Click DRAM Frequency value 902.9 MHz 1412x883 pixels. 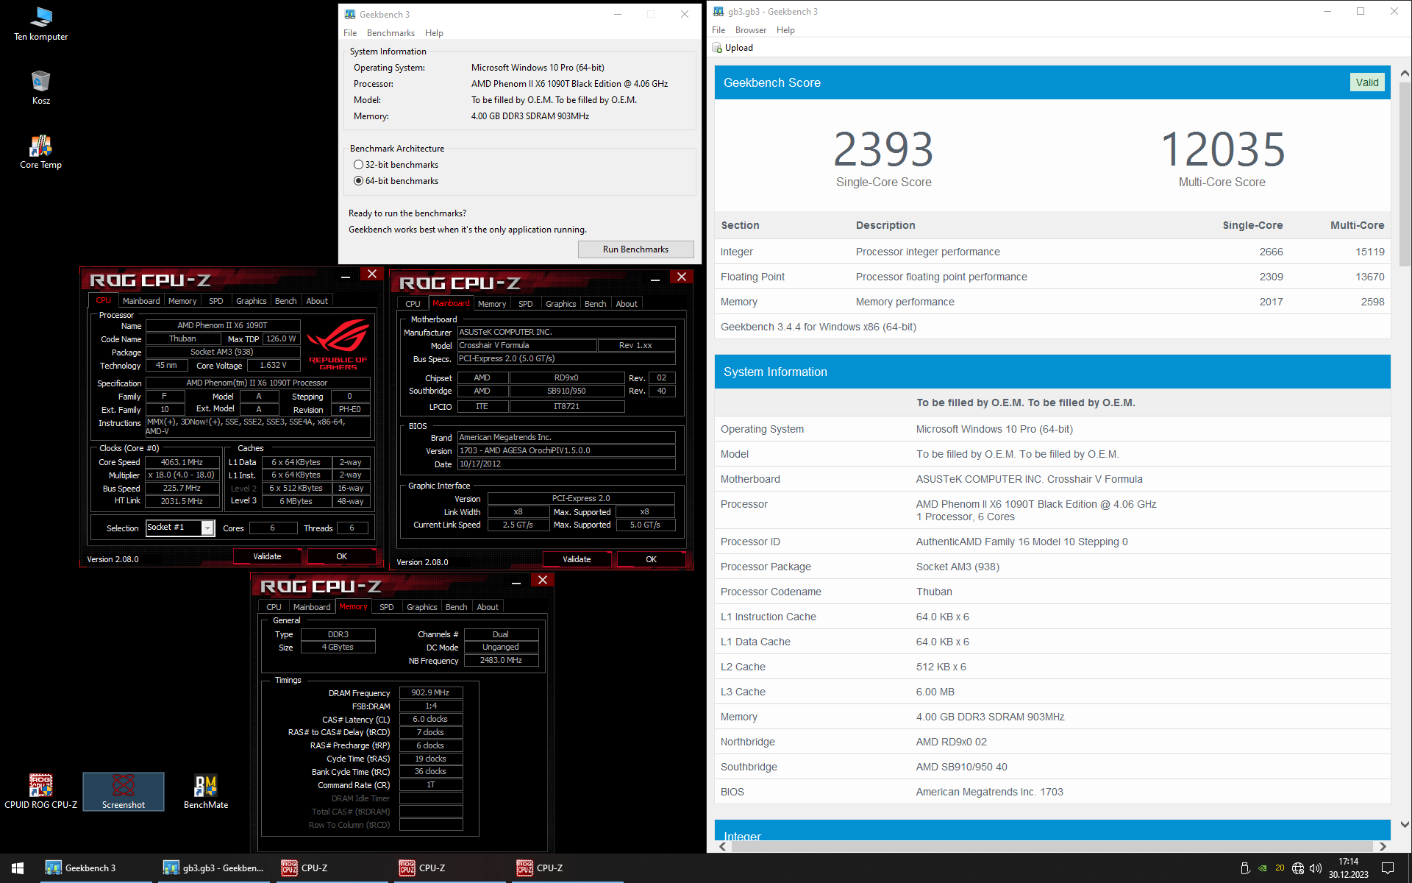click(430, 692)
